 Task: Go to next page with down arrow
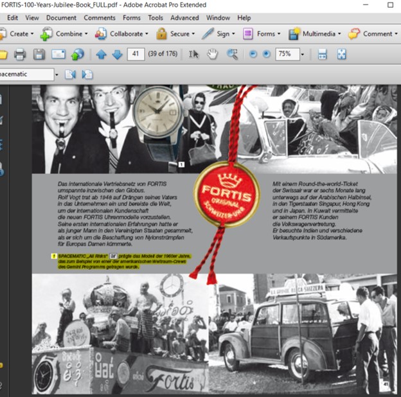tap(118, 55)
